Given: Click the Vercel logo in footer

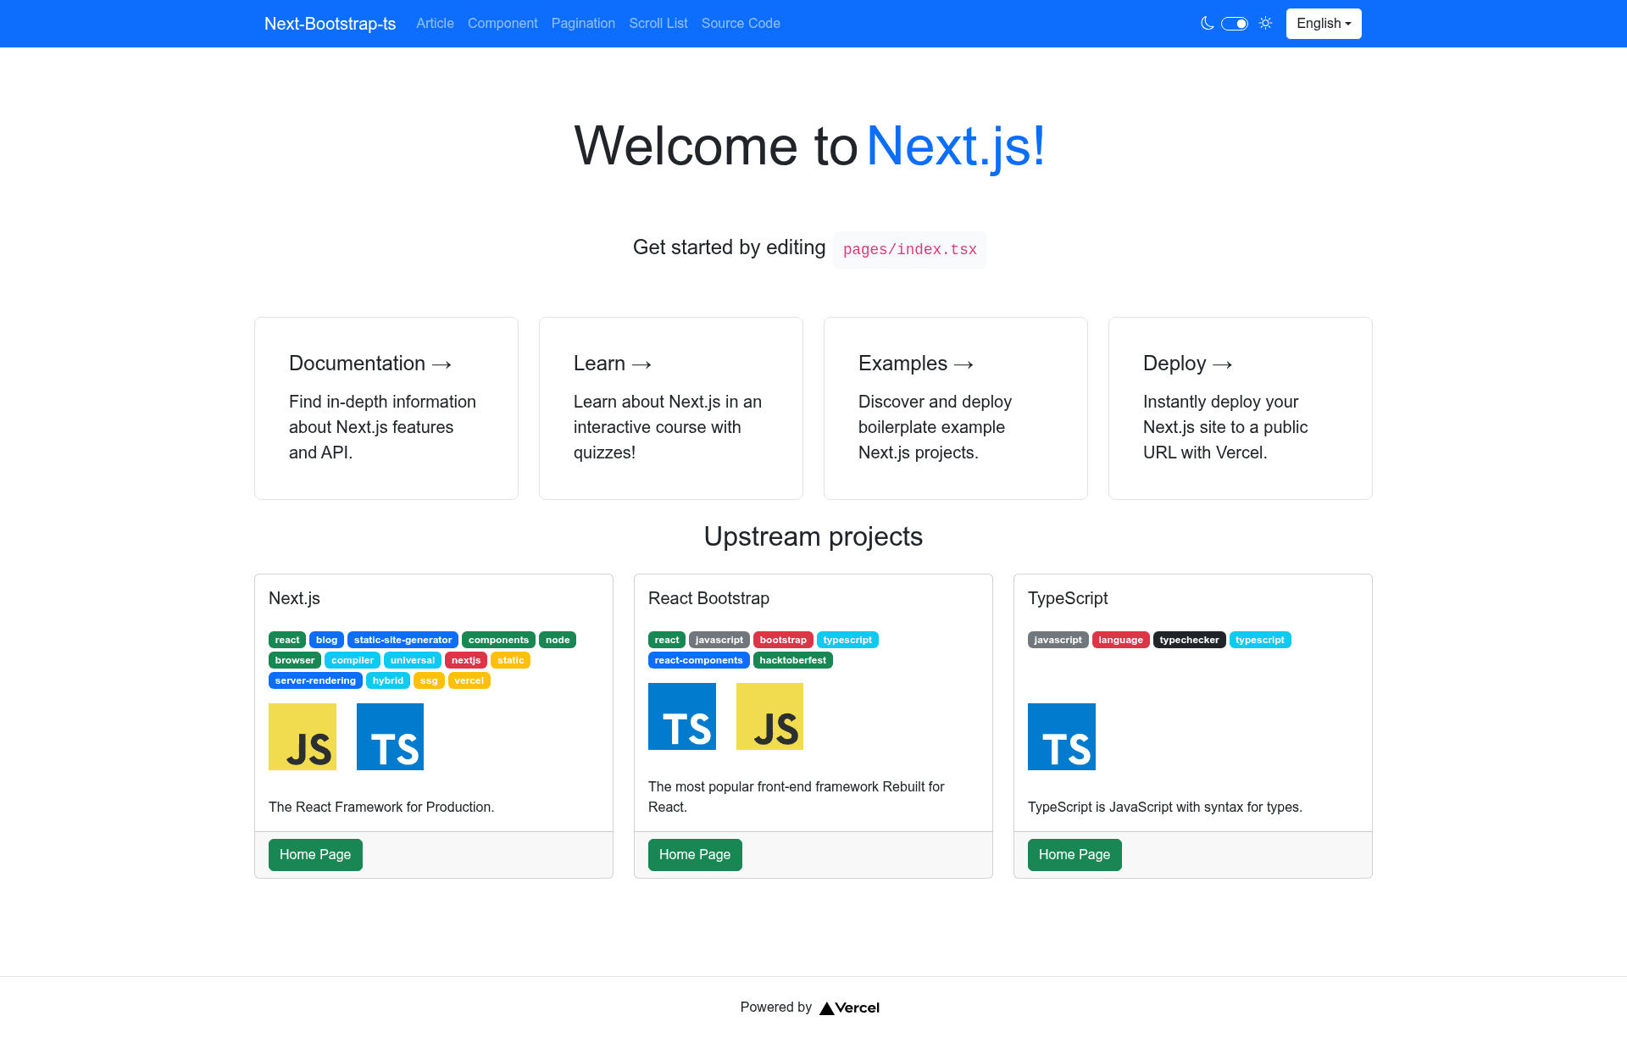Looking at the screenshot, I should [850, 1007].
